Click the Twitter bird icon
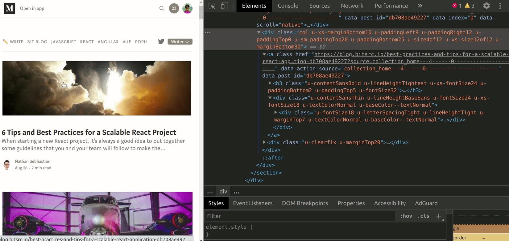509x241 pixels. pyautogui.click(x=161, y=41)
